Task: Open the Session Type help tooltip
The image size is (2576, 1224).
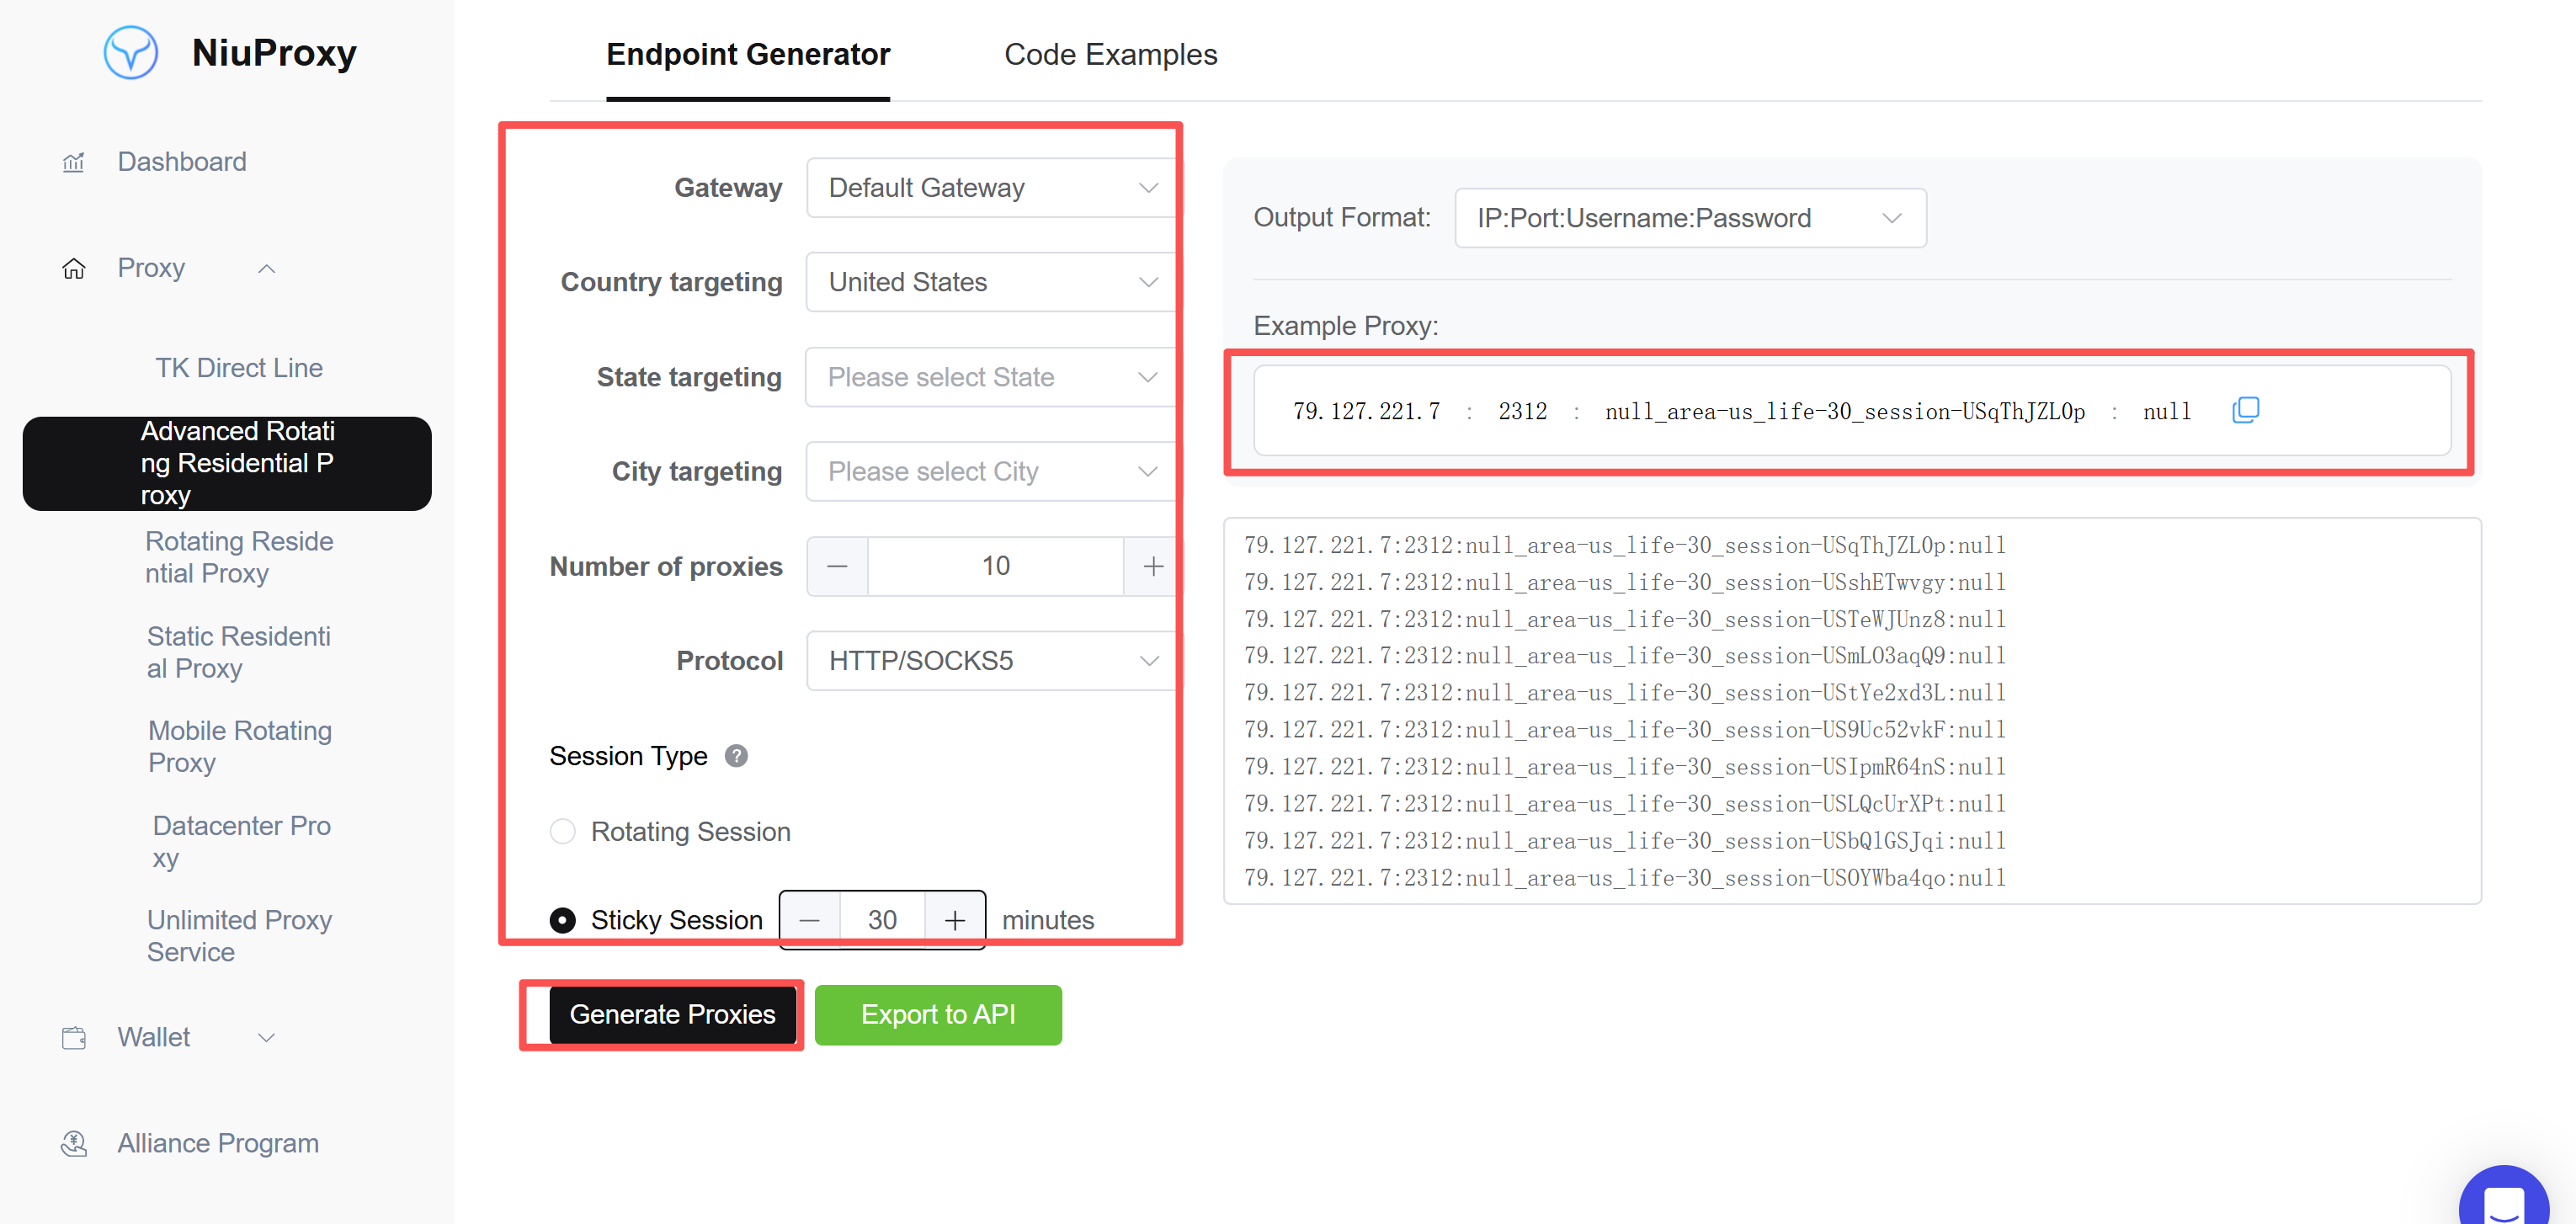Action: tap(736, 756)
